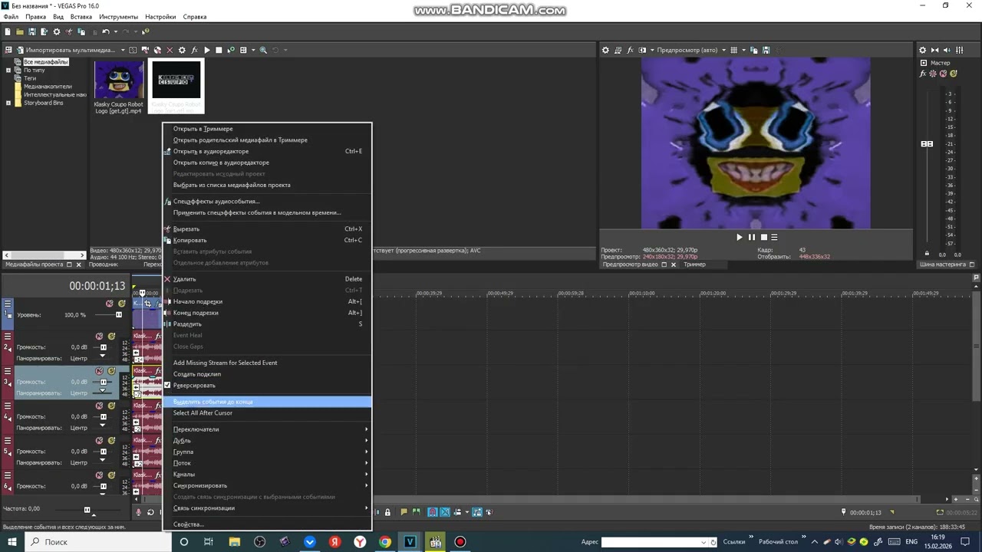Select Все медиафайлы tree item
Viewport: 982px width, 552px height.
click(x=45, y=62)
